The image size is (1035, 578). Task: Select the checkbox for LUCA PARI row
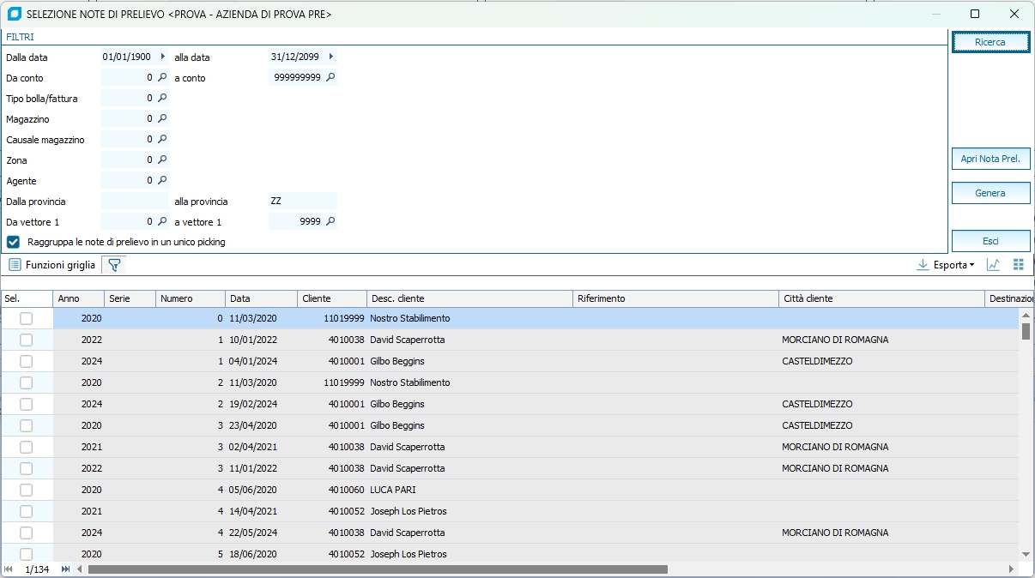27,490
